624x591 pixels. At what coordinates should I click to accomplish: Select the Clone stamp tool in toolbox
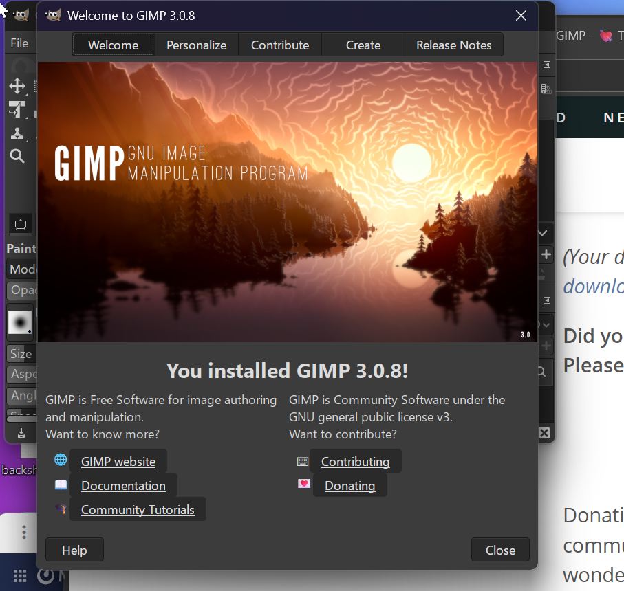coord(17,133)
